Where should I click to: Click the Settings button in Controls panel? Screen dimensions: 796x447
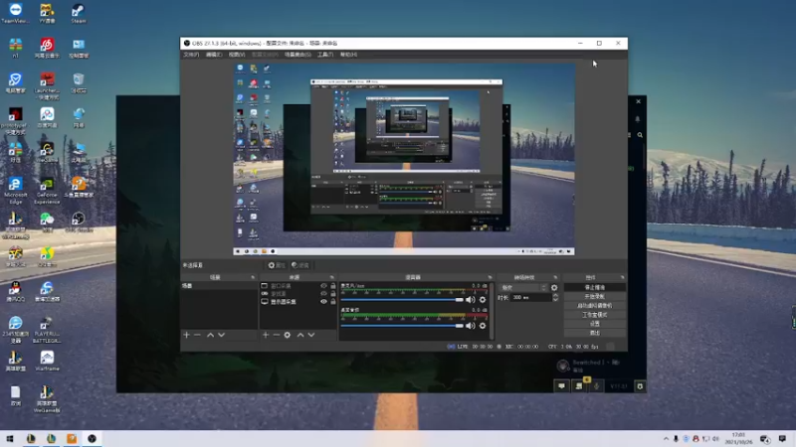pos(594,324)
